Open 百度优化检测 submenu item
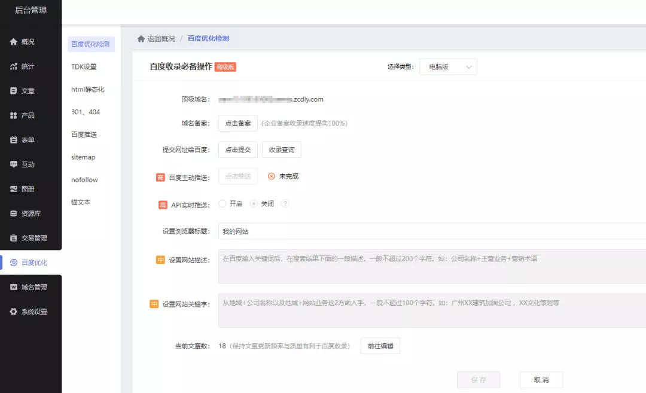646x393 pixels. click(x=91, y=44)
